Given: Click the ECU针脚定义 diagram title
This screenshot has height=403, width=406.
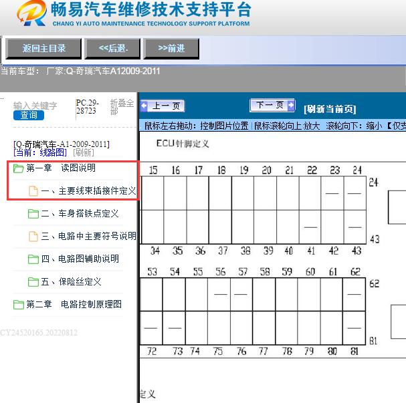Looking at the screenshot, I should click(x=183, y=144).
